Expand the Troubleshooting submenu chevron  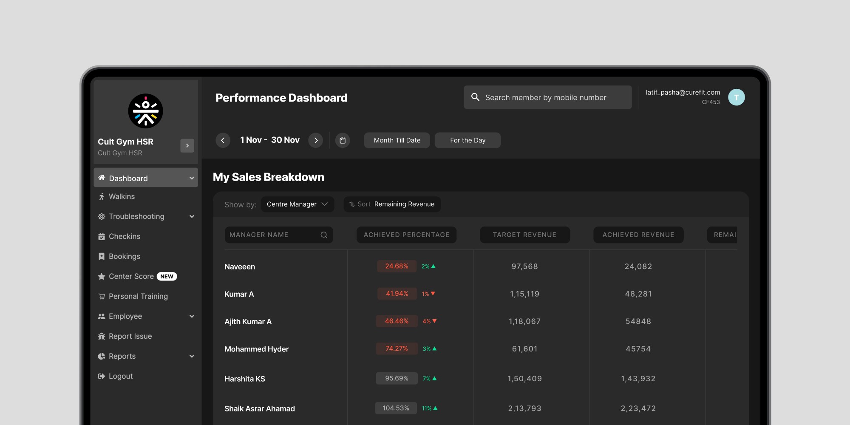click(192, 216)
